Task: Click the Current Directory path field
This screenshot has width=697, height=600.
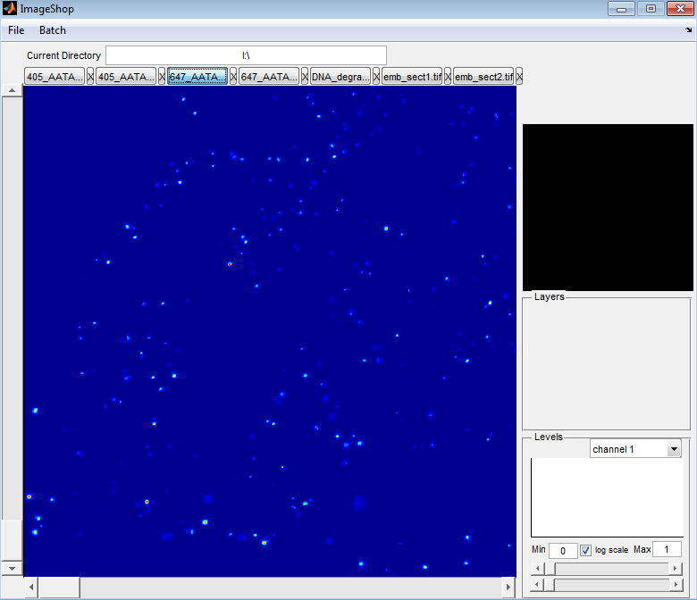Action: tap(246, 55)
